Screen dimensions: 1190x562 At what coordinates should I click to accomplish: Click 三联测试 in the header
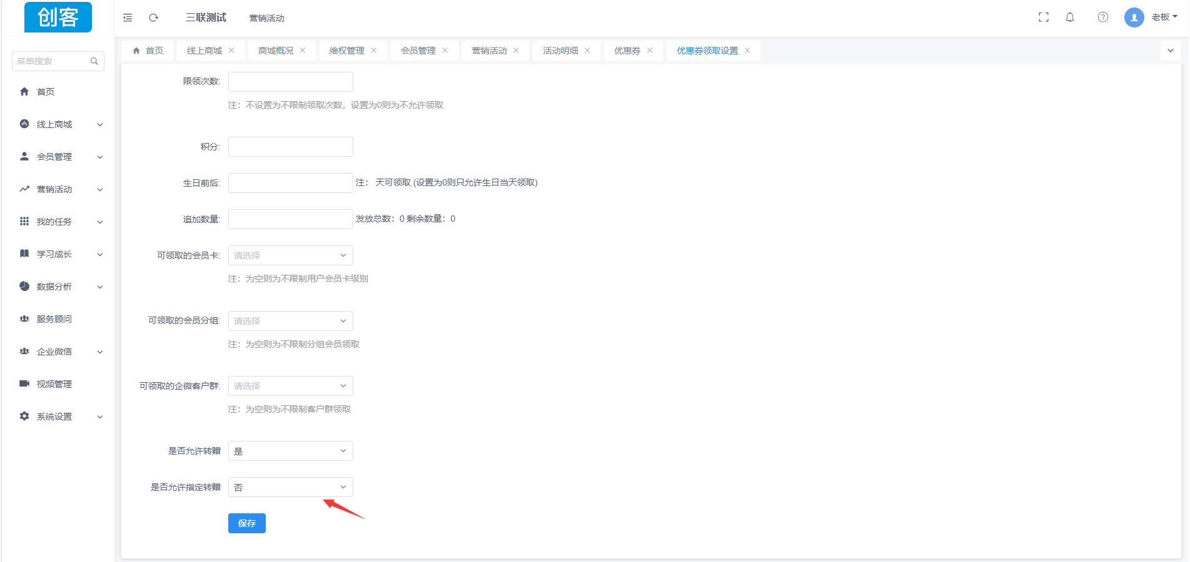[x=206, y=17]
